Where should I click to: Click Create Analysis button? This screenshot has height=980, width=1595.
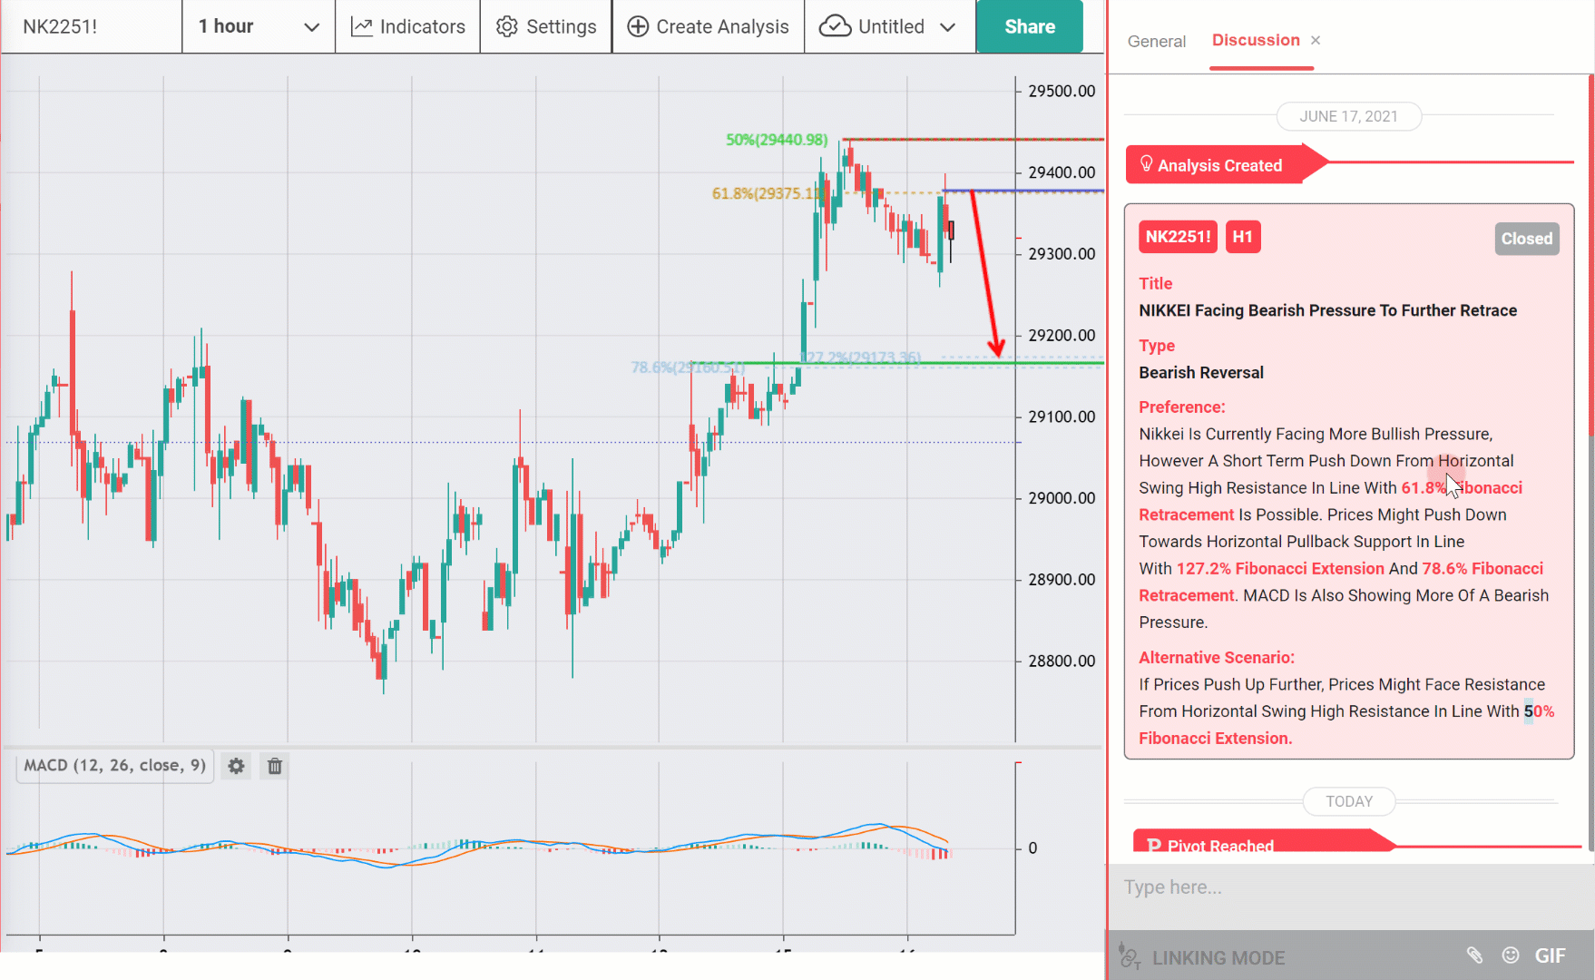click(709, 26)
